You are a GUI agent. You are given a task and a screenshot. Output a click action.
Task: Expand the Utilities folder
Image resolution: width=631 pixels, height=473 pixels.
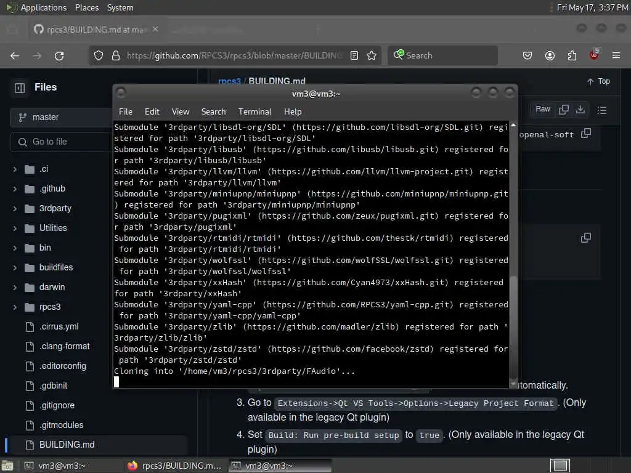pyautogui.click(x=15, y=228)
